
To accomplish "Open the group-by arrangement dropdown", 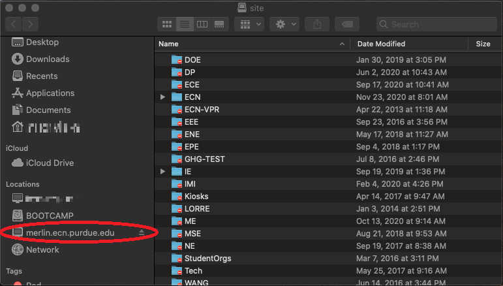I will tap(249, 24).
